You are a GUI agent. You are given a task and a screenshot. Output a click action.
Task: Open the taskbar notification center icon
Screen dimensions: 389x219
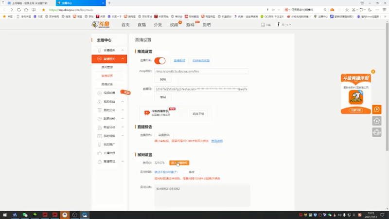(x=382, y=215)
